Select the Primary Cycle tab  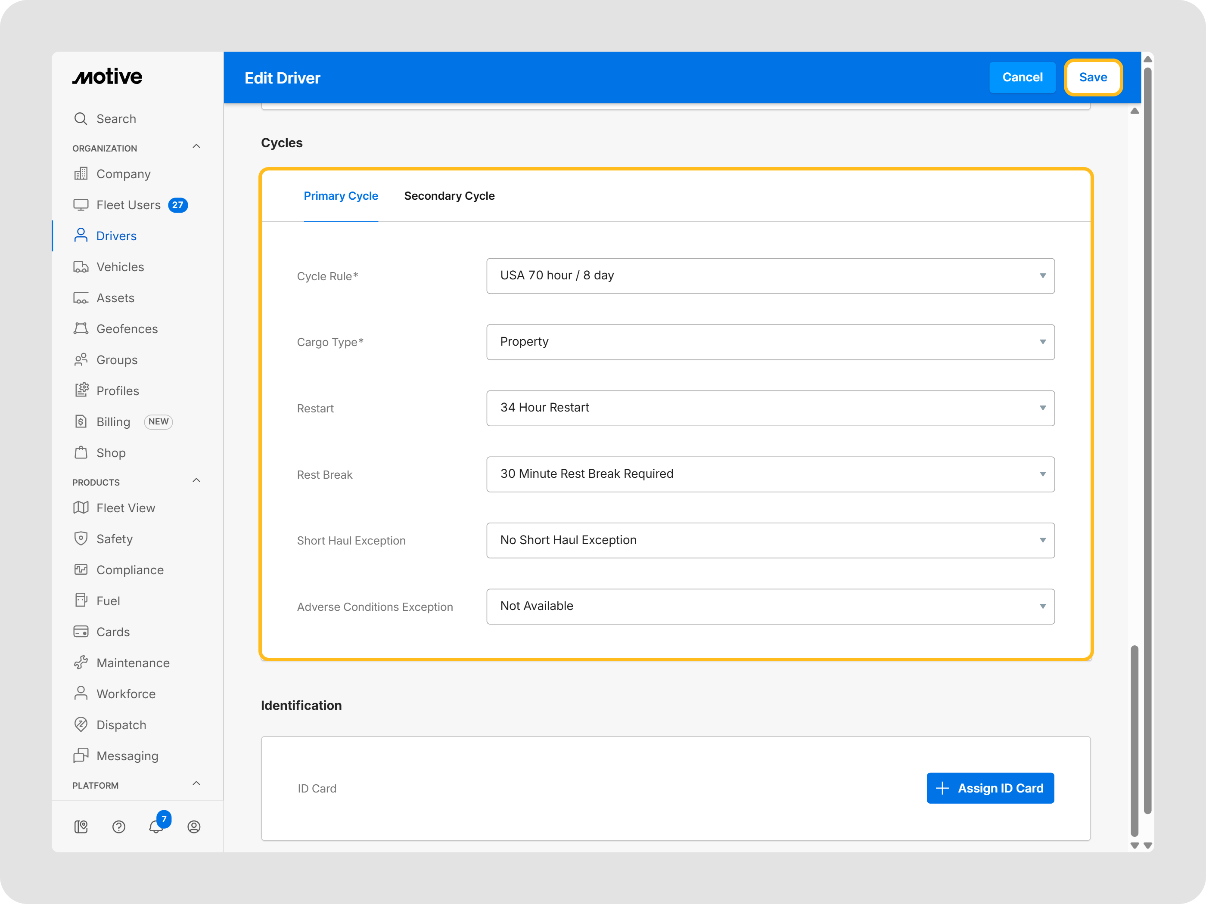341,196
